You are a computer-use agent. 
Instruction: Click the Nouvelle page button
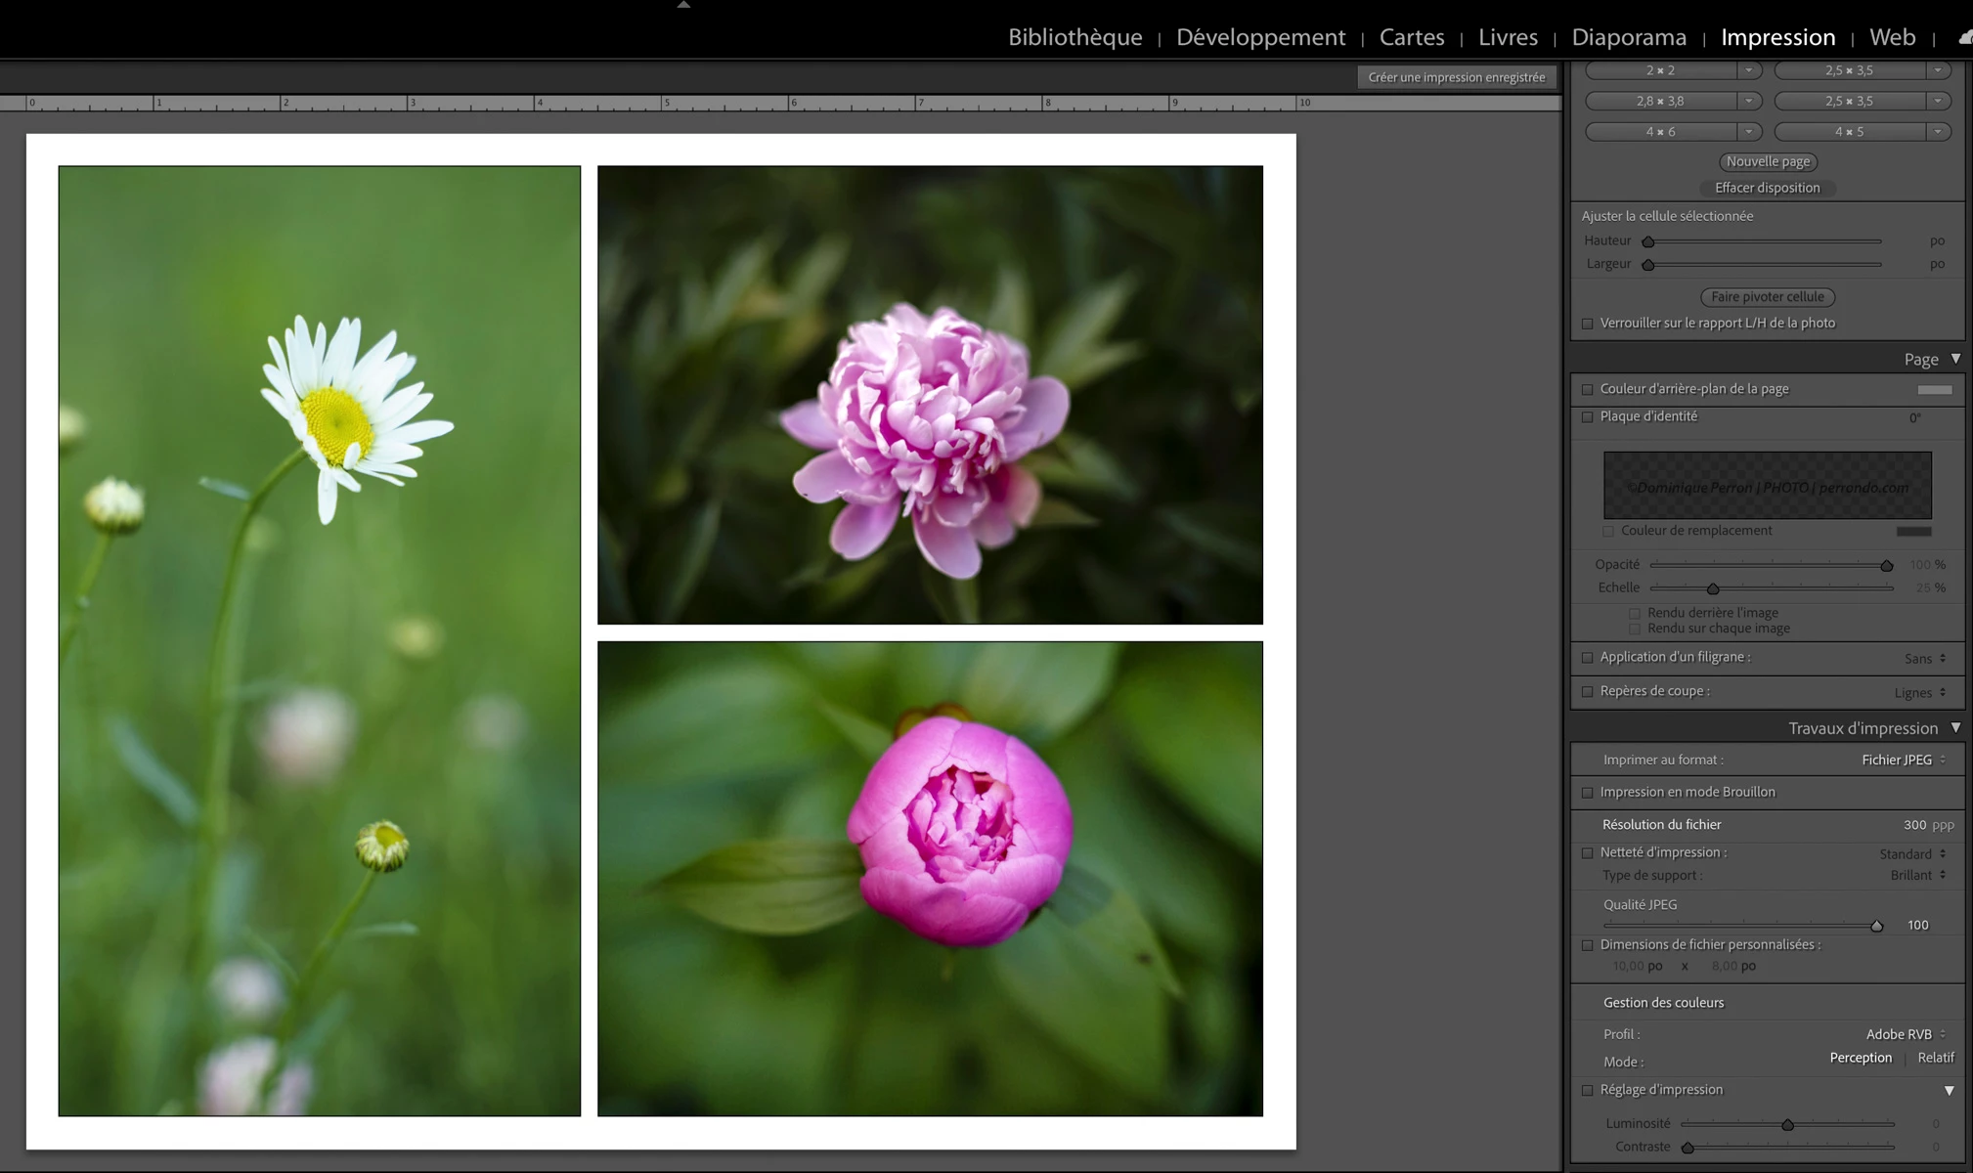coord(1768,161)
